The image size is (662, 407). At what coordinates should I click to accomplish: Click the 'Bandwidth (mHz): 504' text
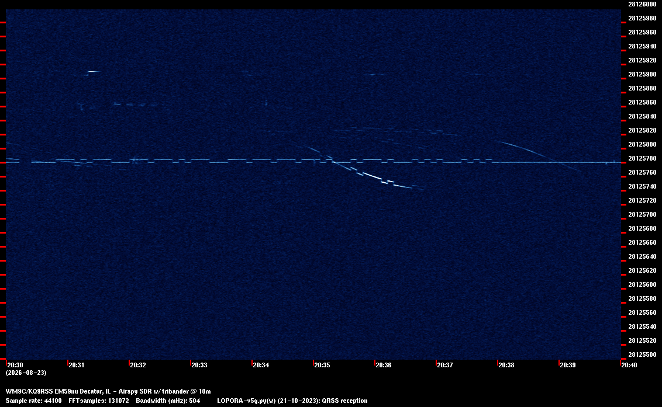168,401
